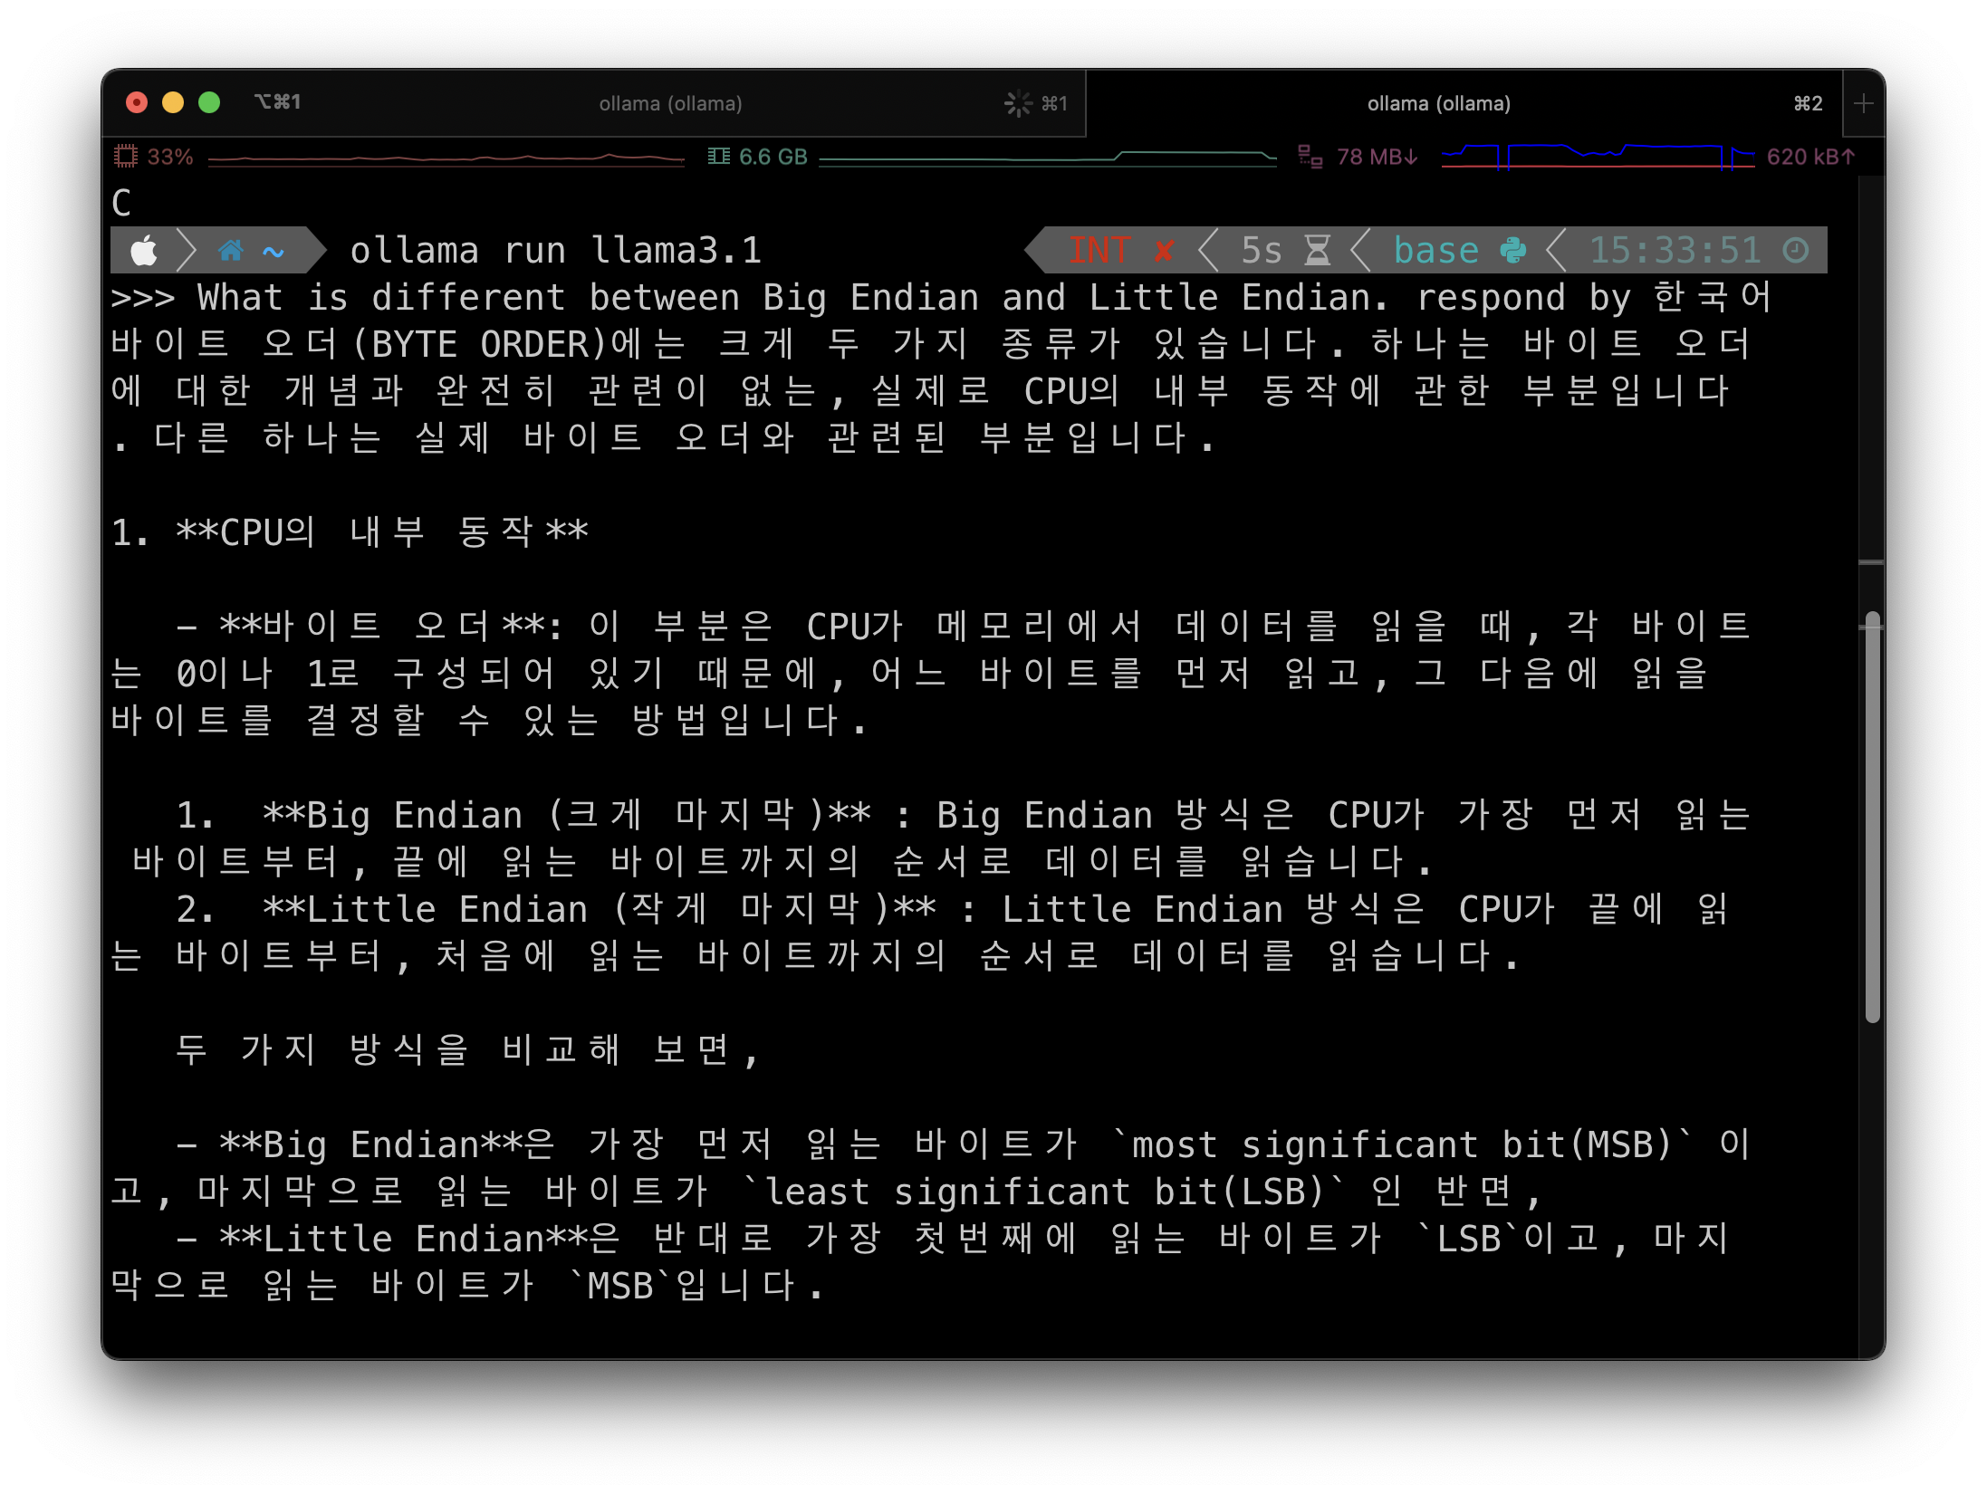
Task: Click the CPU chip icon in status bar
Action: point(126,157)
